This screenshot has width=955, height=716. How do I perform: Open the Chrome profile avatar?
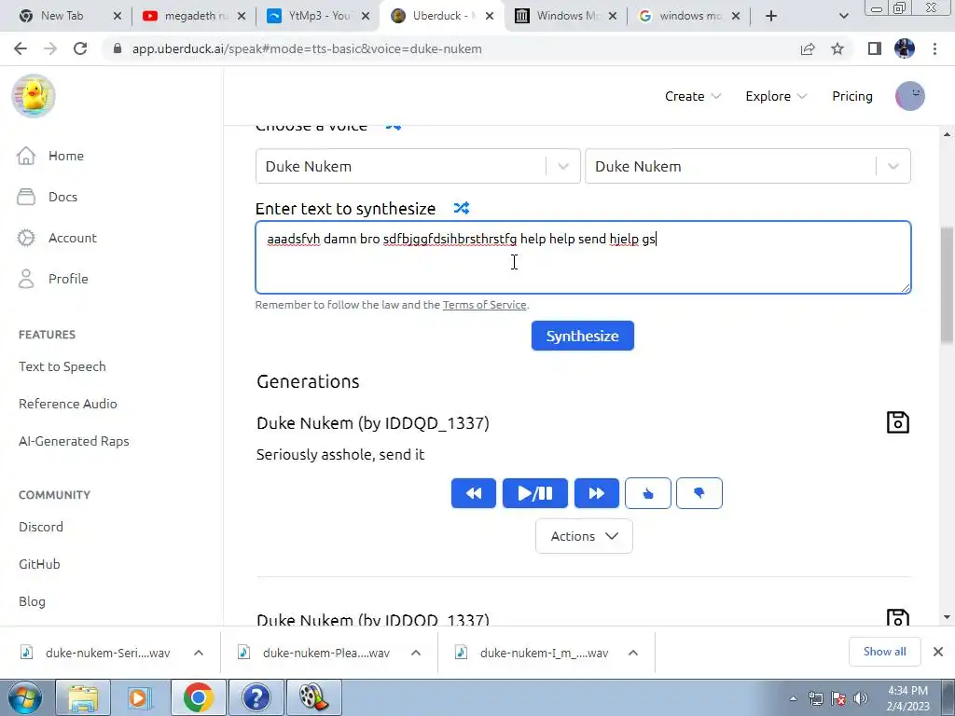[905, 48]
